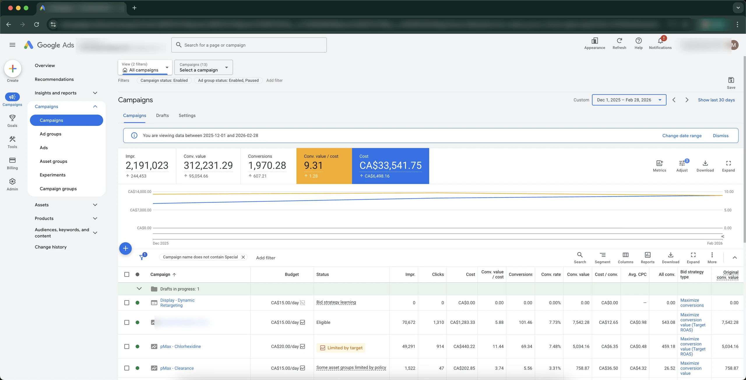Screen dimensions: 746x380
Task: Click the campaign search input field
Action: click(x=249, y=45)
